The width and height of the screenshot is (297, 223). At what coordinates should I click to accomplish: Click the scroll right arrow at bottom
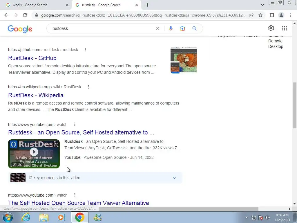[x=290, y=209]
